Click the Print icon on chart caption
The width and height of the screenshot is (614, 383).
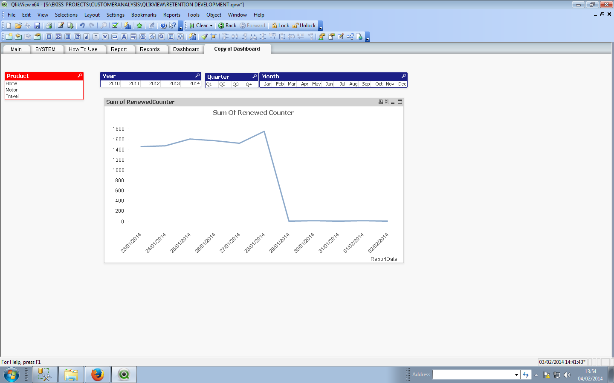click(380, 102)
